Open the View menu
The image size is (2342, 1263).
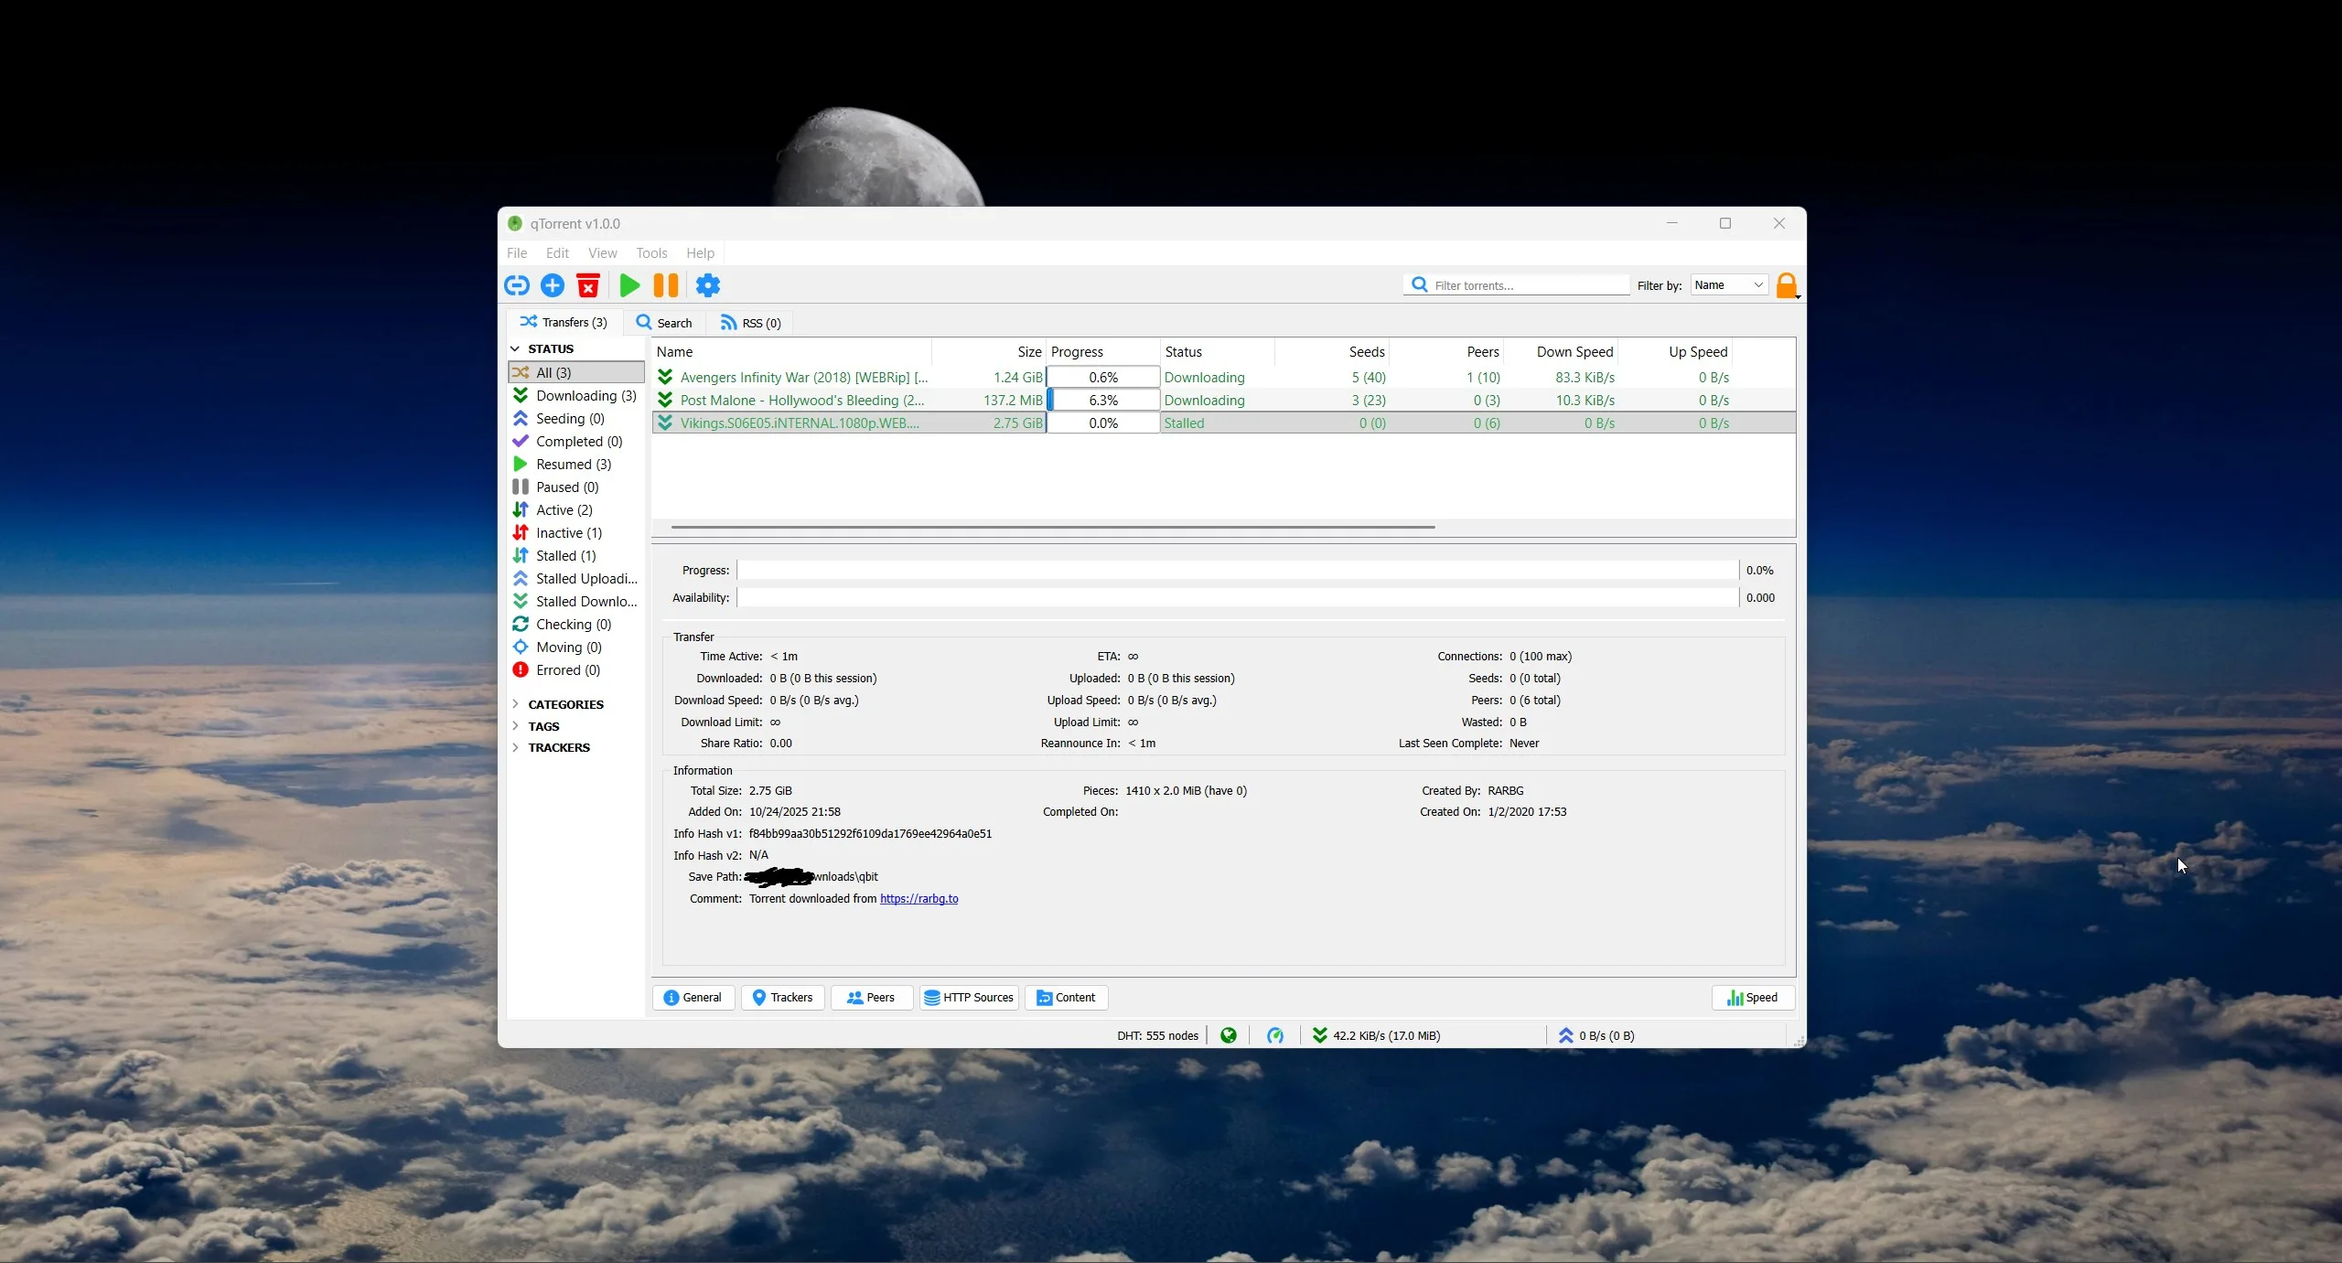click(602, 253)
